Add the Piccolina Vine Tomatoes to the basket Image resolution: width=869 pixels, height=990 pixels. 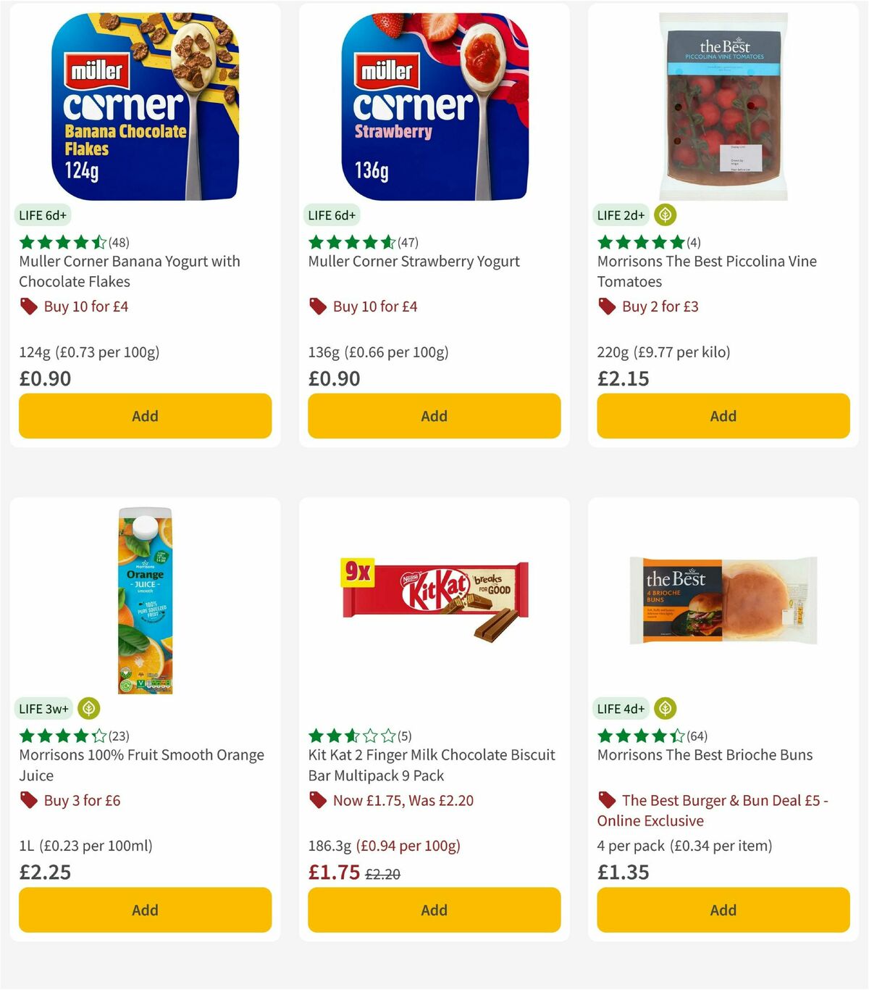722,416
